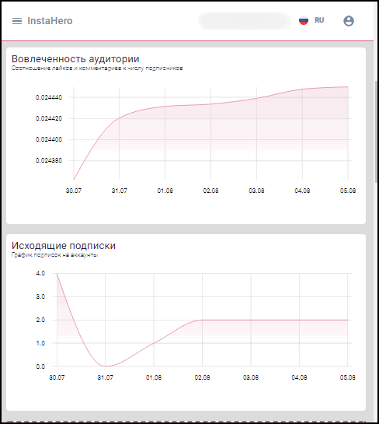Click 31.07 zero point on subscriptions chart
Viewport: 379px width, 424px height.
click(106, 366)
